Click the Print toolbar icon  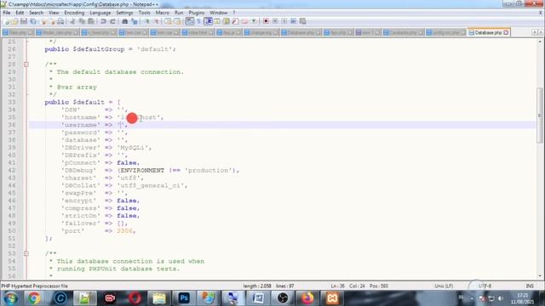pos(60,21)
